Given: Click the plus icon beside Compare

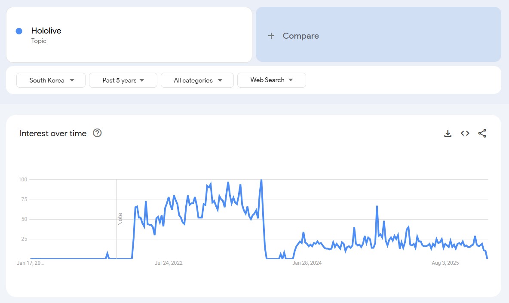Looking at the screenshot, I should 271,36.
